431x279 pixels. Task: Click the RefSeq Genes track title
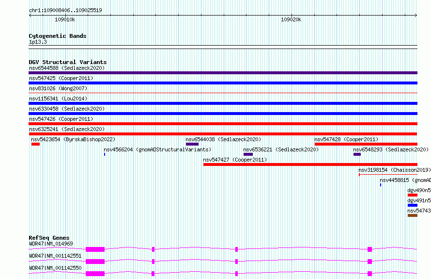[x=49, y=238]
